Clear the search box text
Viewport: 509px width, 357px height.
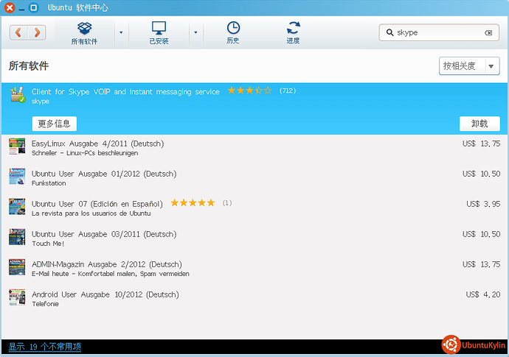coord(488,32)
